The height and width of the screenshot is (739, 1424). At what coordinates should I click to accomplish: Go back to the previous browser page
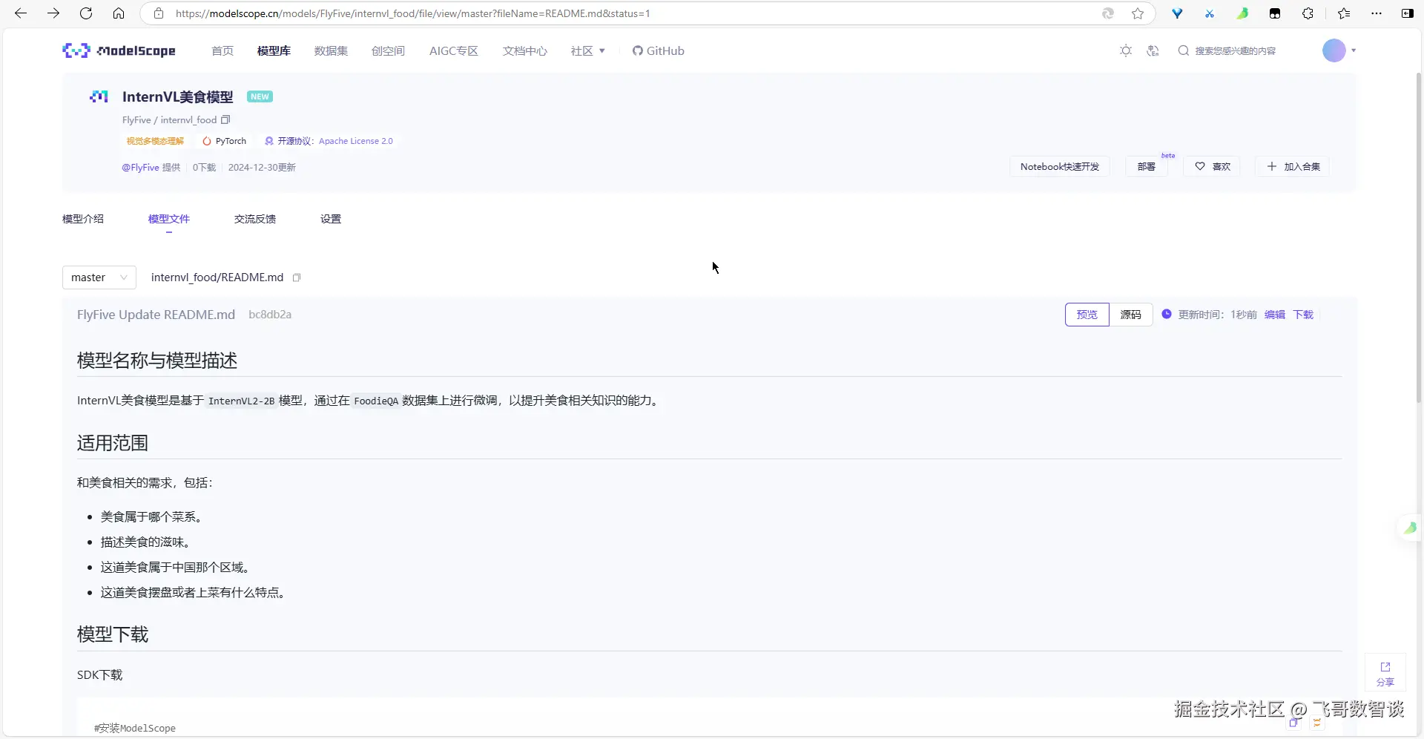click(21, 13)
